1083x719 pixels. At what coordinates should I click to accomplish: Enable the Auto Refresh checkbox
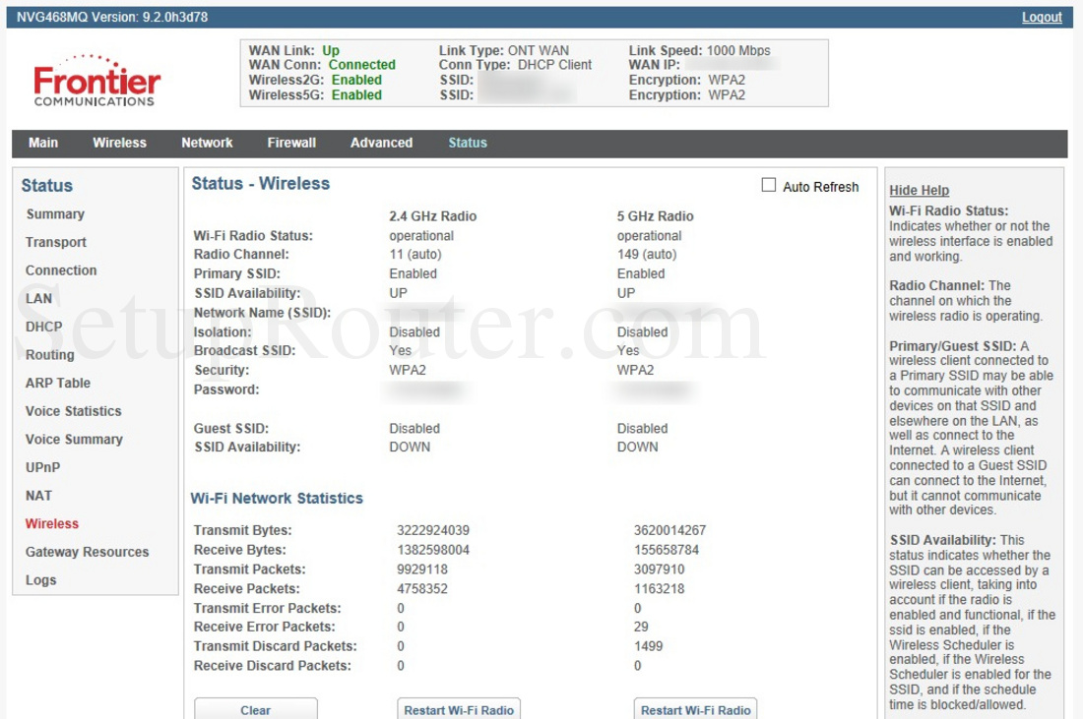click(x=769, y=186)
